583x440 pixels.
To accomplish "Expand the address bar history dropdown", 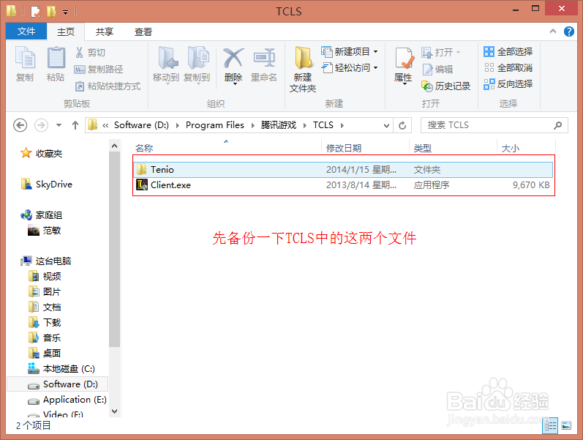I will pos(386,125).
